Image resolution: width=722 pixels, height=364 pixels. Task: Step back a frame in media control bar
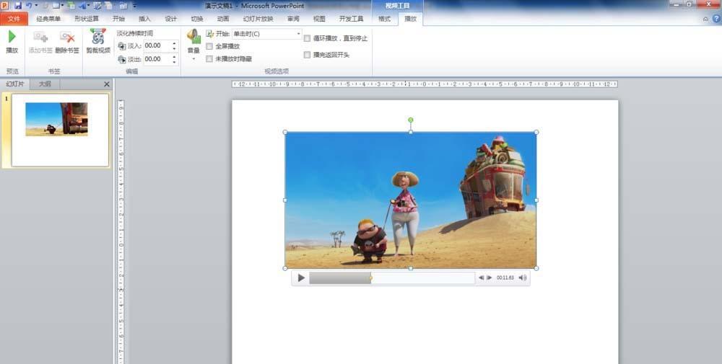481,278
